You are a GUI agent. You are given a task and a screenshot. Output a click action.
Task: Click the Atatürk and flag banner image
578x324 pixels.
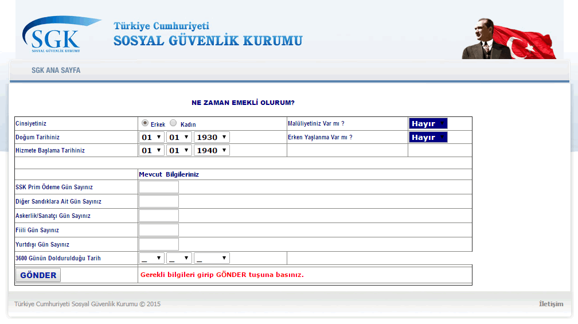(509, 38)
